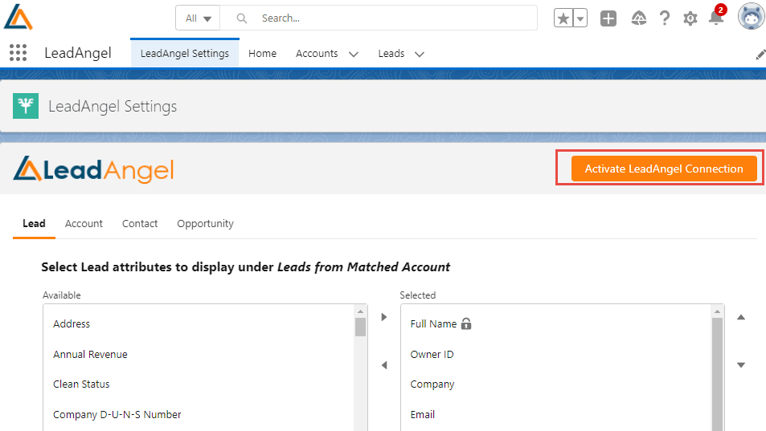Open the Leads nav tab
Image resolution: width=766 pixels, height=431 pixels.
(x=391, y=53)
